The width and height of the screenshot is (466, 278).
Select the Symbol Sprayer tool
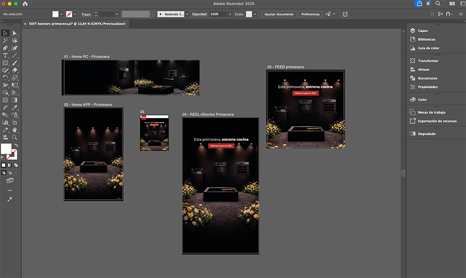[x=14, y=115]
